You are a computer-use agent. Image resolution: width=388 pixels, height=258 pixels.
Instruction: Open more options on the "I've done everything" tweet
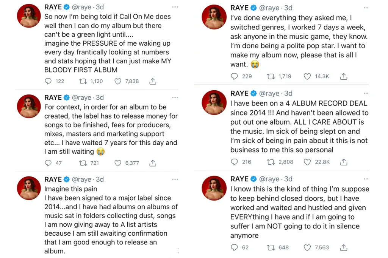[x=366, y=8]
